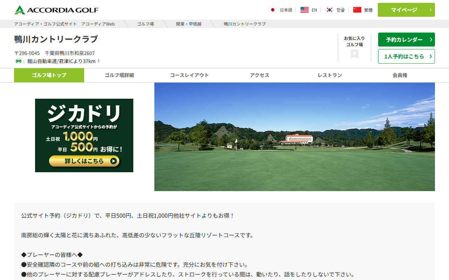This screenshot has height=280, width=449.
Task: Open the ゴルフ場詳細 tab
Action: (x=119, y=75)
